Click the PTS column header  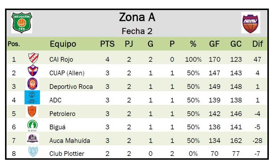tap(107, 44)
